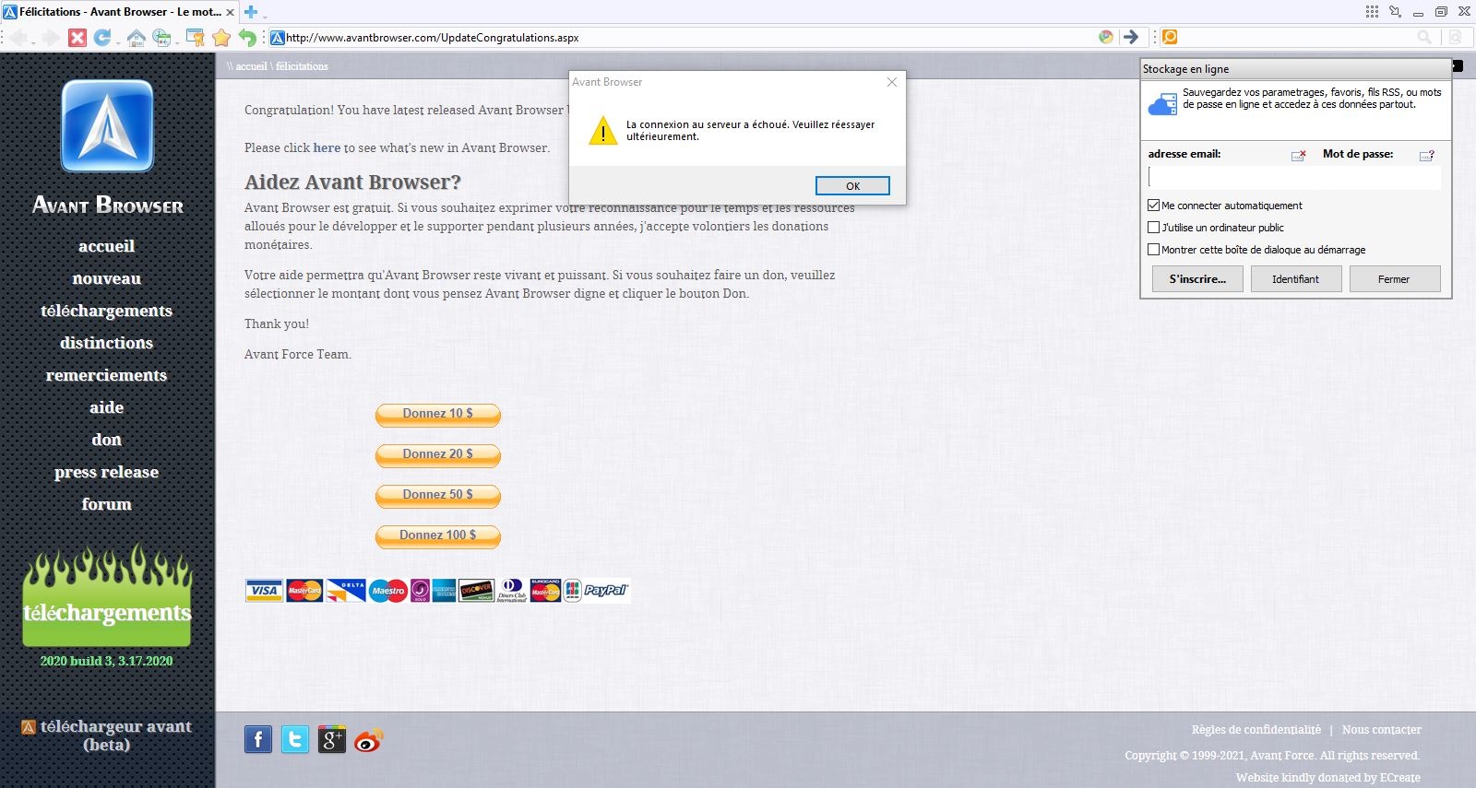This screenshot has width=1476, height=788.
Task: Click the find-in-page icon beside search box
Action: pyautogui.click(x=1455, y=37)
